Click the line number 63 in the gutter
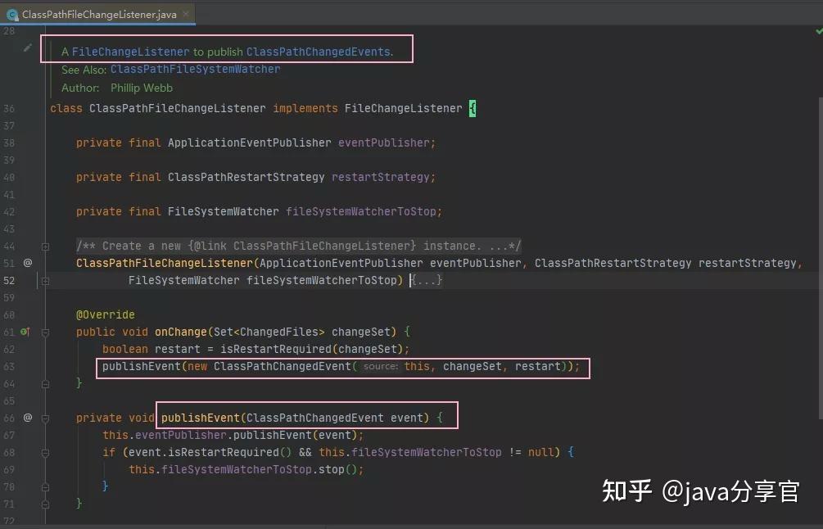Viewport: 823px width, 529px height. click(9, 366)
